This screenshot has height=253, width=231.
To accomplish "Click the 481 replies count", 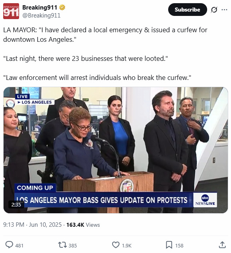I will click(19, 245).
